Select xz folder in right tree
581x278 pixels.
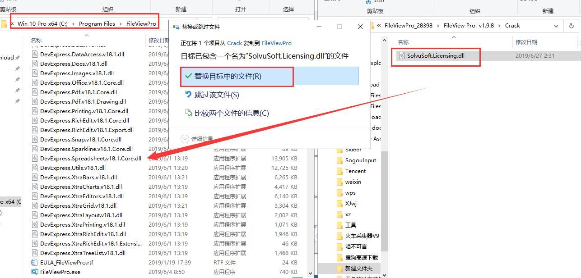pyautogui.click(x=348, y=214)
